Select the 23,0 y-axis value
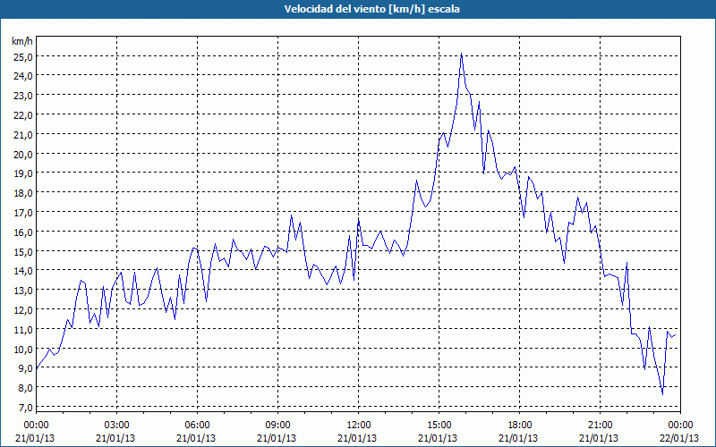Viewport: 716px width, 447px height. point(24,96)
